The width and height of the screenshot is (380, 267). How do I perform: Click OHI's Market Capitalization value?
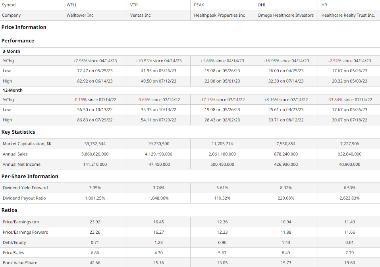pyautogui.click(x=285, y=144)
